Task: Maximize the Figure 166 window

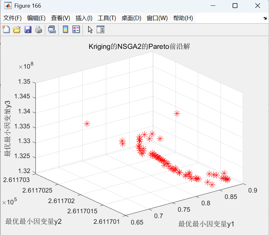Action: click(x=235, y=6)
